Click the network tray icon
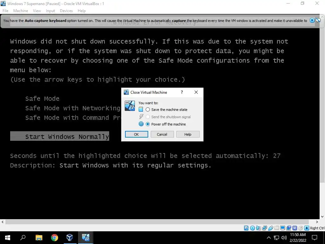325x244 pixels. tap(276, 238)
